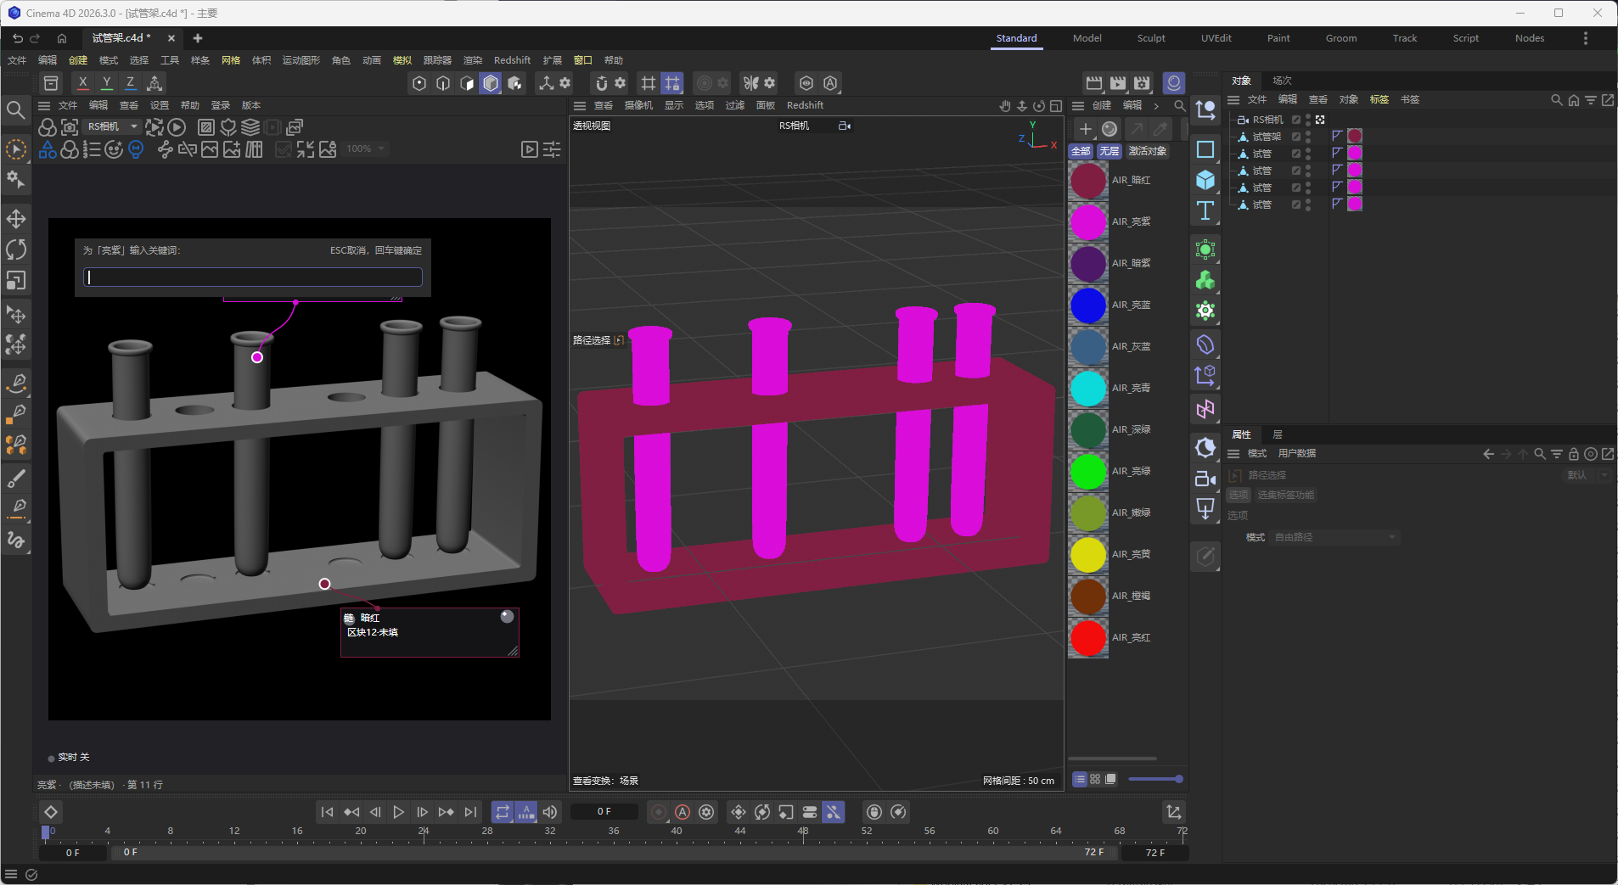Click the 选集标签功能 button
The image size is (1618, 885).
pyautogui.click(x=1285, y=495)
